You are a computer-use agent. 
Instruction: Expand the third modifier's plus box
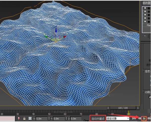[149, 15]
